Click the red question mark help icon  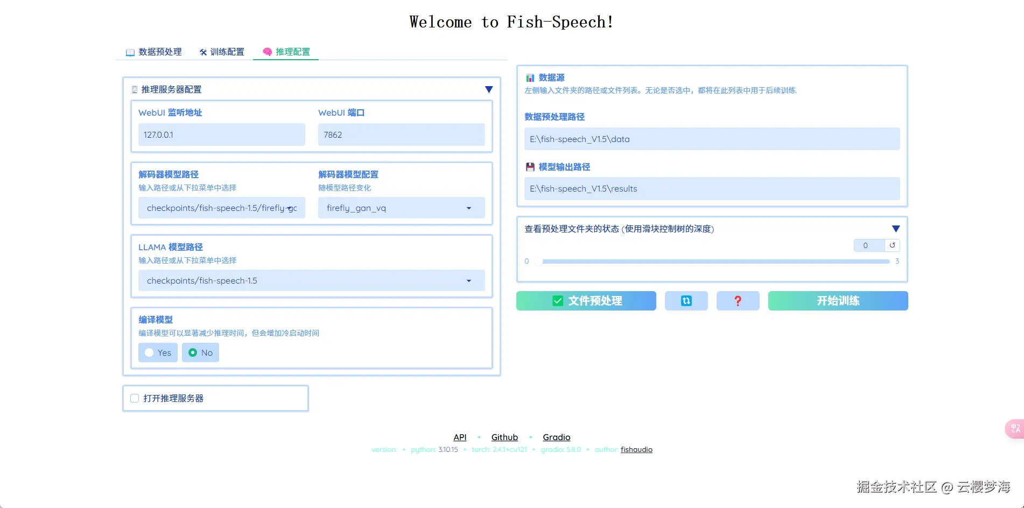point(738,301)
